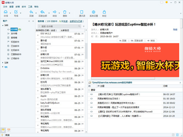Click the Reply (回复) arrow icon in toolbar
Viewport: 183px width, 137px height.
pos(31,12)
